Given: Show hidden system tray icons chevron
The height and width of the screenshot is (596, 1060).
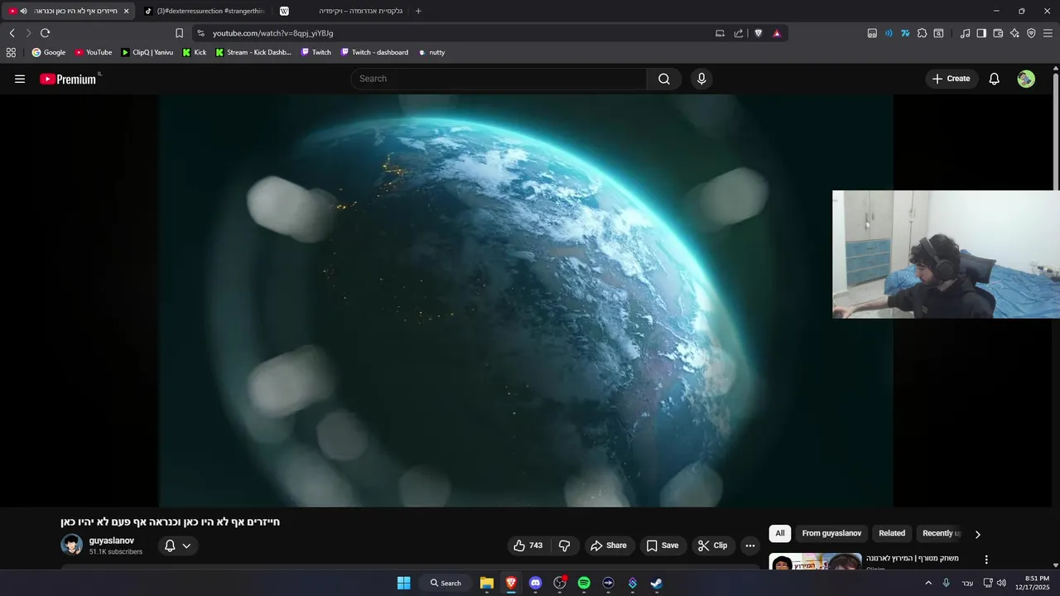Looking at the screenshot, I should click(927, 583).
